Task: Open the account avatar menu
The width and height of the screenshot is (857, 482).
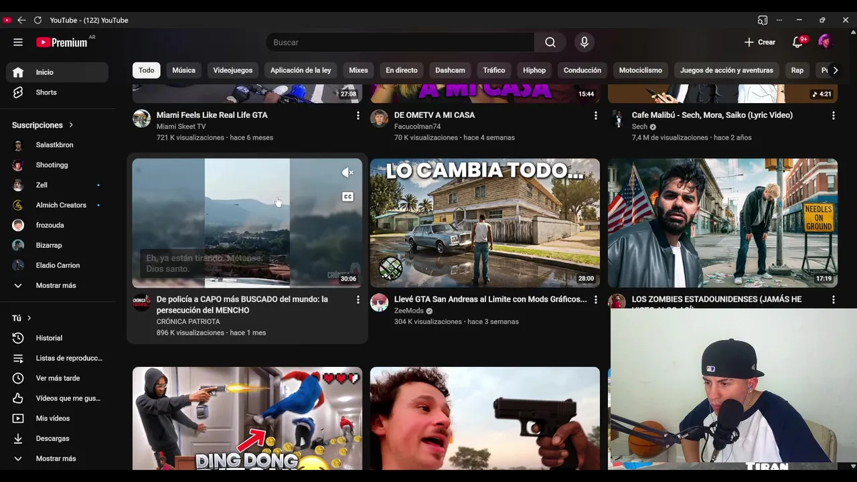Action: (825, 42)
